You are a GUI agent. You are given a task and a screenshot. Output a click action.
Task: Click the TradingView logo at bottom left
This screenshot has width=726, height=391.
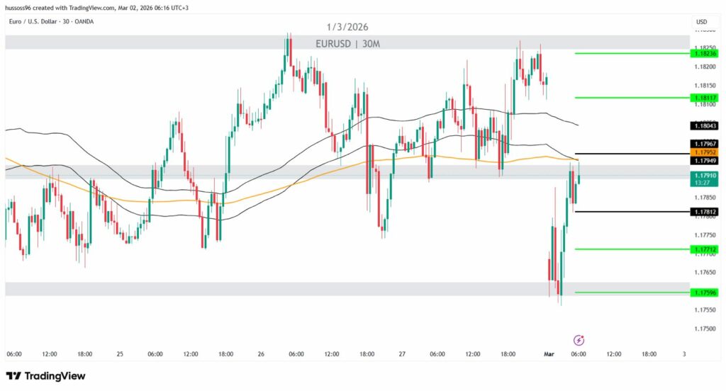pyautogui.click(x=46, y=375)
